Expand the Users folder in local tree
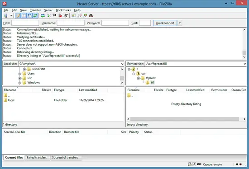 click(19, 74)
